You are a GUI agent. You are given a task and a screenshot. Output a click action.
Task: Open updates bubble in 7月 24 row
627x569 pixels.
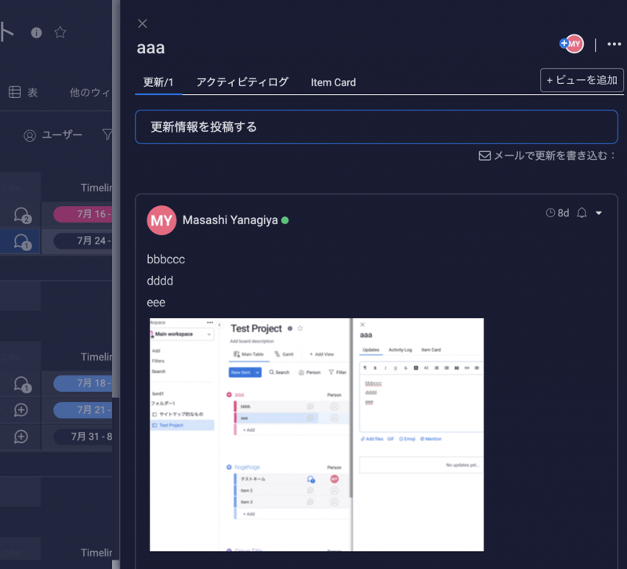22,241
